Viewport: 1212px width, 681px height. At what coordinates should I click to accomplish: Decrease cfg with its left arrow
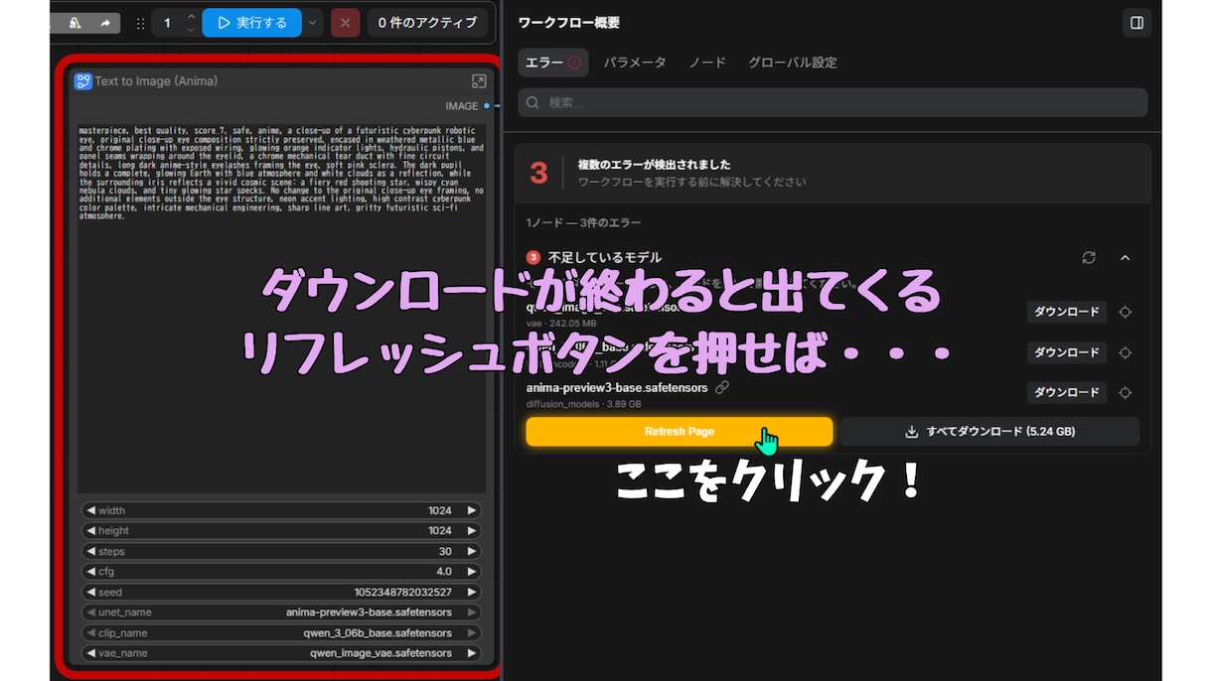tap(91, 572)
